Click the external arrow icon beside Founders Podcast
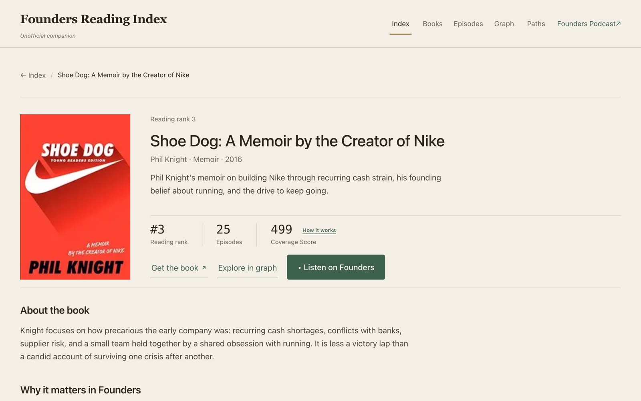This screenshot has height=401, width=641. point(618,24)
